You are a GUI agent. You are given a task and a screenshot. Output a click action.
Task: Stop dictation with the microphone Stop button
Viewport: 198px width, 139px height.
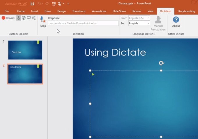pyautogui.click(x=43, y=22)
